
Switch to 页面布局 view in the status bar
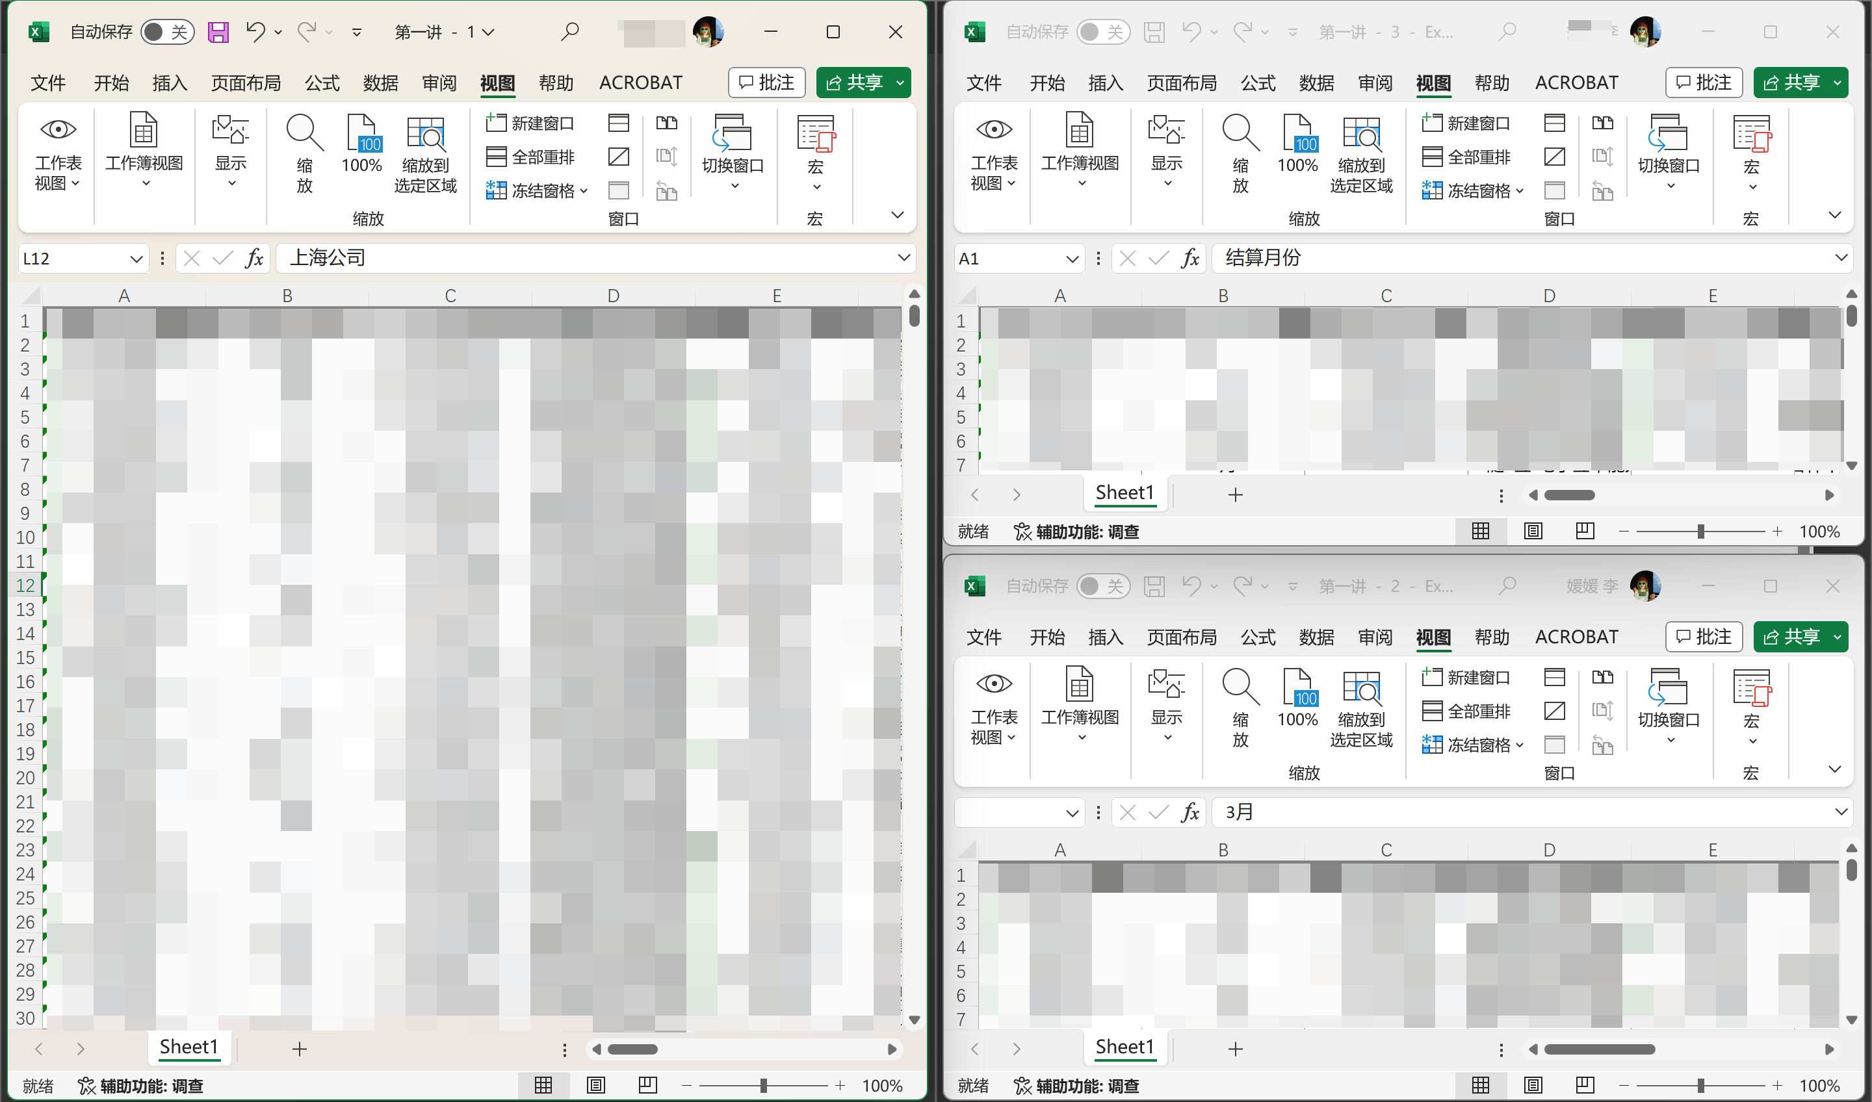point(596,1085)
